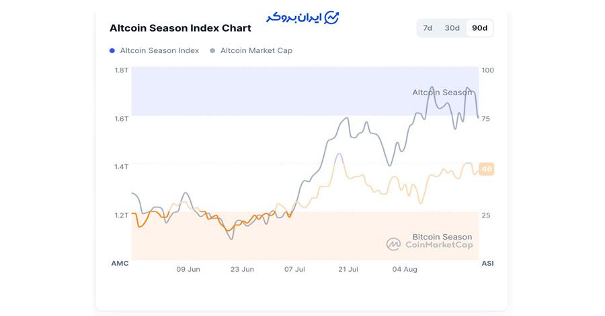Click the blue Iran Broker arrow logo icon
Viewport: 605px width, 316px height.
click(331, 17)
